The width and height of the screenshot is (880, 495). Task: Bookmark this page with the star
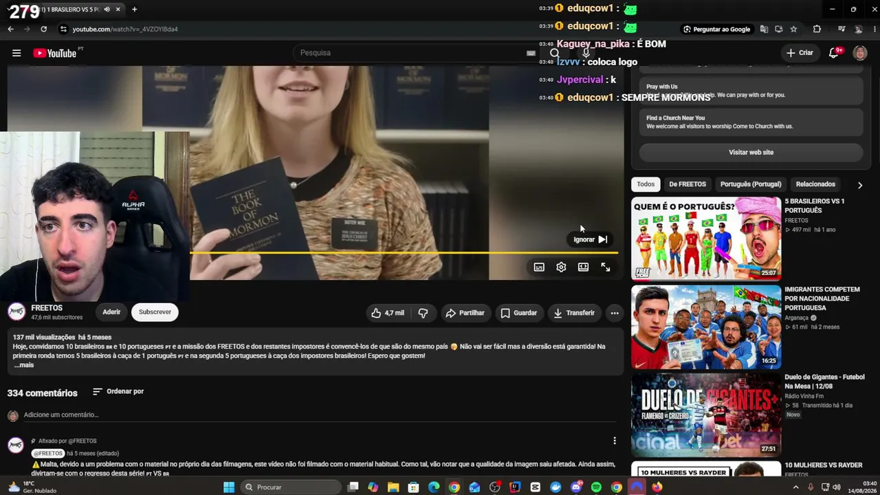[x=793, y=29]
